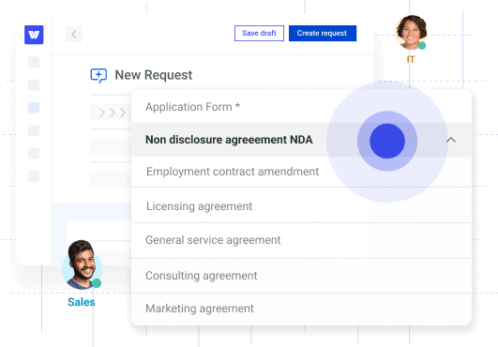Select the highlighted blue sidebar item
The image size is (498, 347).
pos(34,108)
